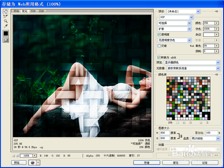Click the width W 800 field
The height and width of the screenshot is (168, 224).
click(165, 133)
